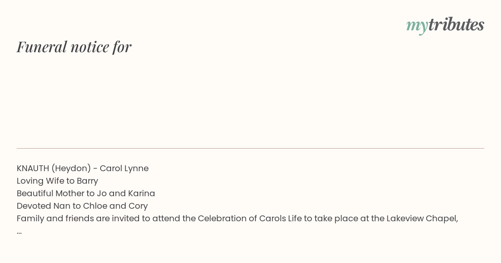Click the maiden name "(Heydon)"
Screen dimensions: 501x263
click(71, 169)
